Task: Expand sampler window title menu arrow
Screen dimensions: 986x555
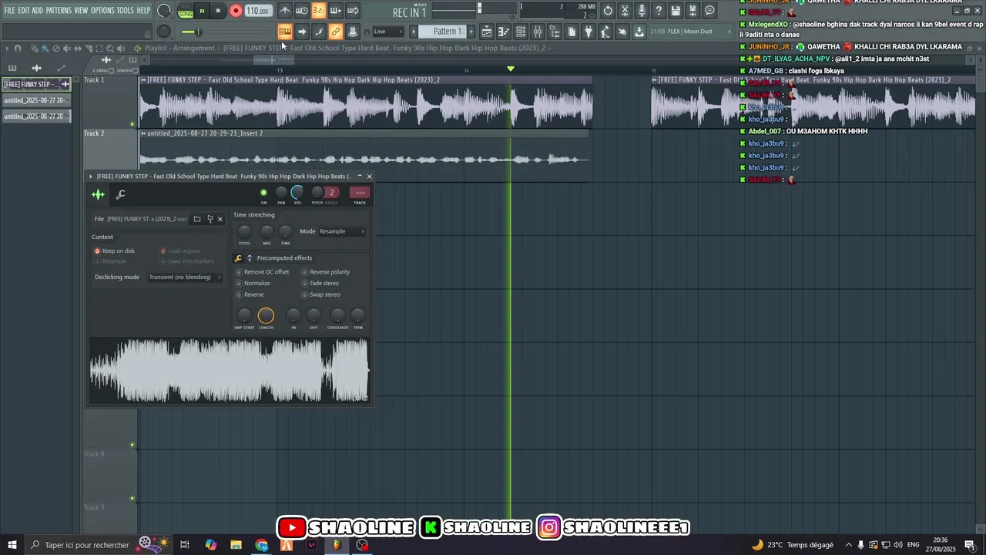Action: 90,177
